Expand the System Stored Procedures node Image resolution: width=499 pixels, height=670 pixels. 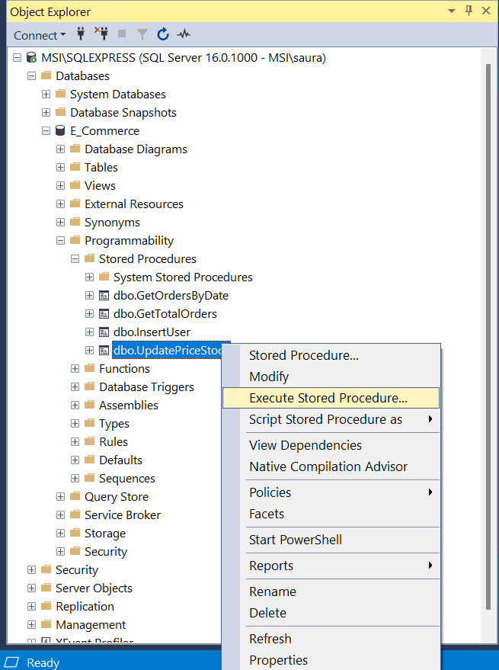pyautogui.click(x=88, y=277)
